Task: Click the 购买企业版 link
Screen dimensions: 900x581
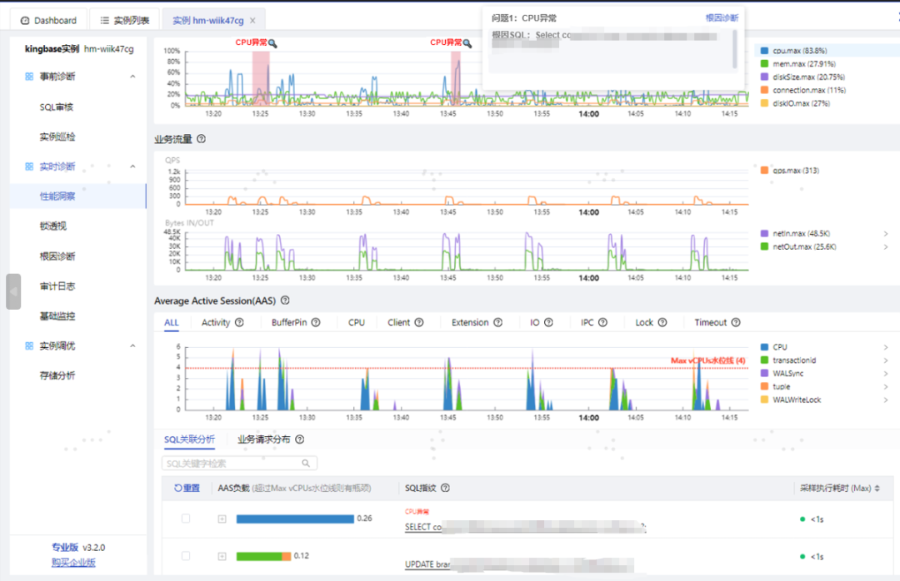Action: pos(73,562)
